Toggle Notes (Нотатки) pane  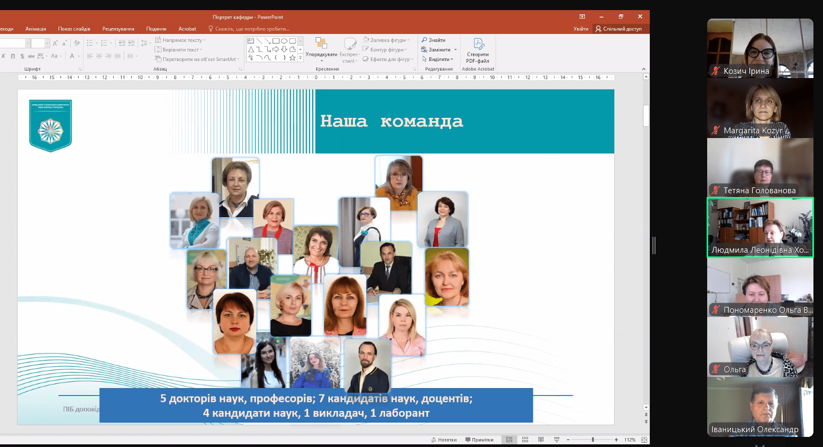point(444,440)
